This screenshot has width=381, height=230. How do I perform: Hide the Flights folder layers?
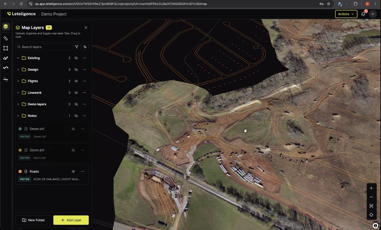(76, 81)
